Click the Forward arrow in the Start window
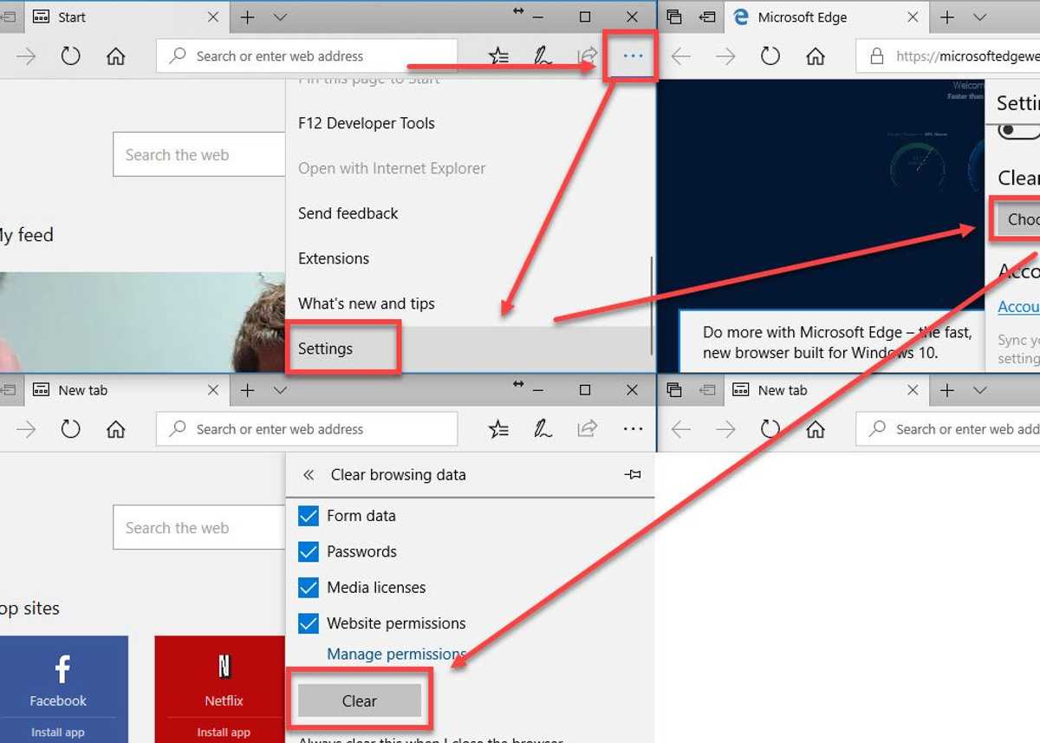This screenshot has height=743, width=1040. pos(26,56)
